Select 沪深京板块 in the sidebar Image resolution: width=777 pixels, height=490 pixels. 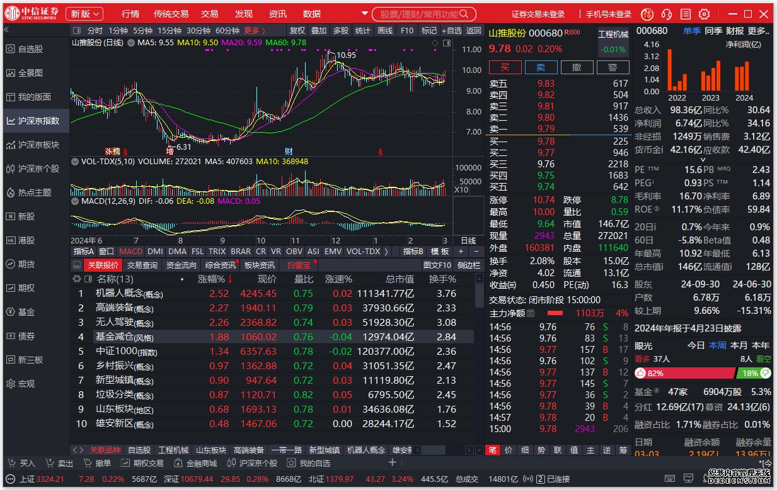click(35, 145)
